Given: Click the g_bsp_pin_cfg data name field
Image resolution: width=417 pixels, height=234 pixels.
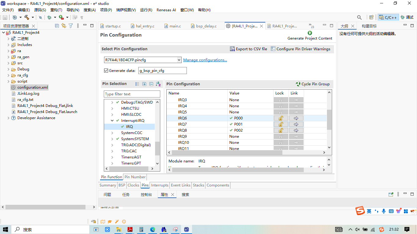Looking at the screenshot, I should click(x=162, y=71).
